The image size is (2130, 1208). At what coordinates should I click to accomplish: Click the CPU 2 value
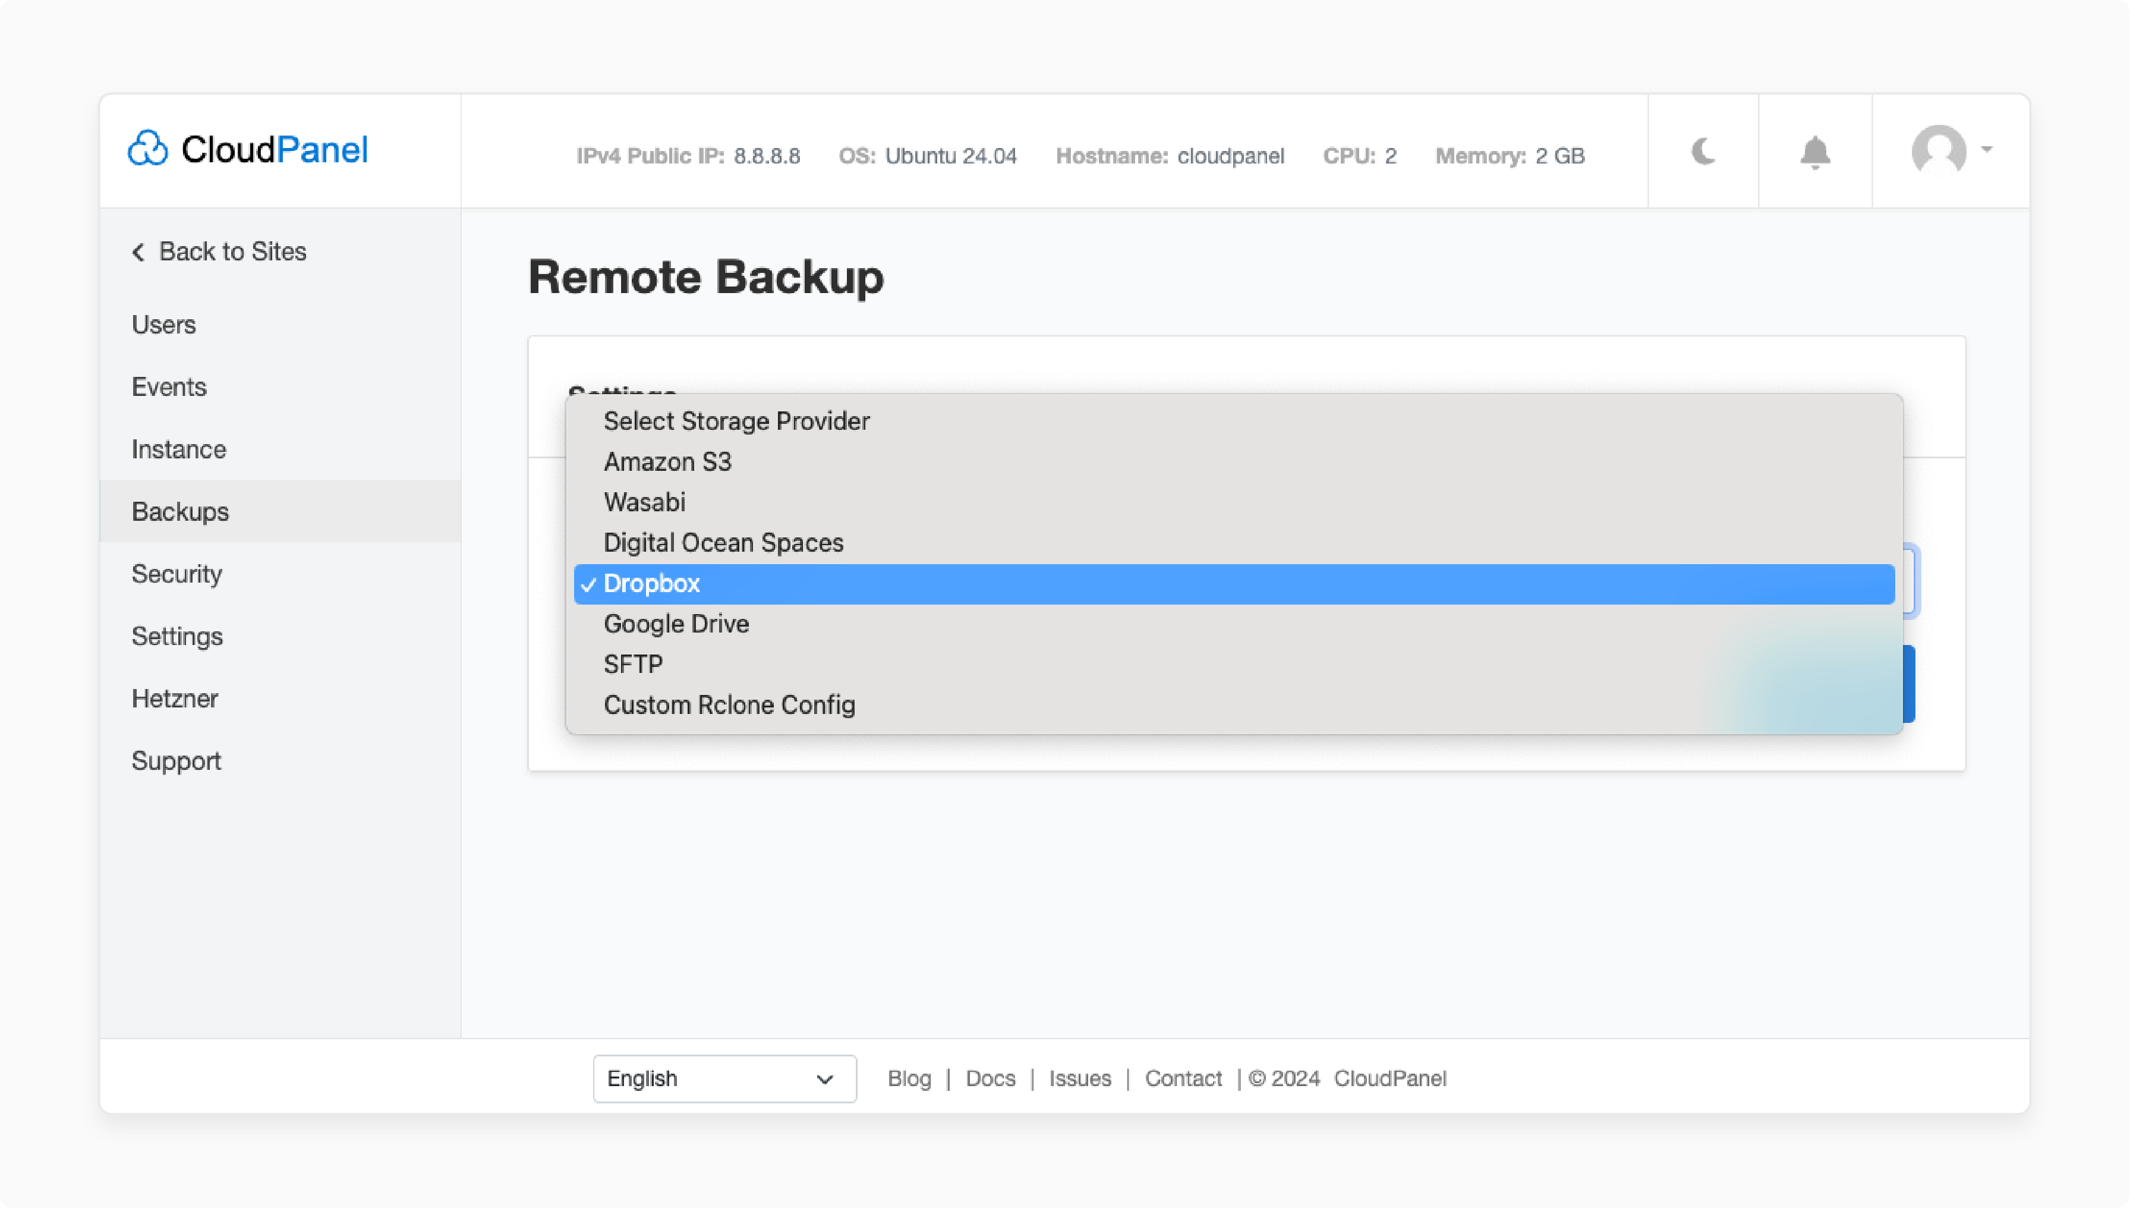pos(1391,156)
